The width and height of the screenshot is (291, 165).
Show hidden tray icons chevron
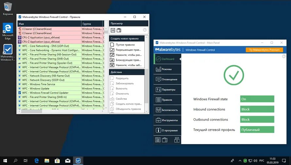pos(240,161)
